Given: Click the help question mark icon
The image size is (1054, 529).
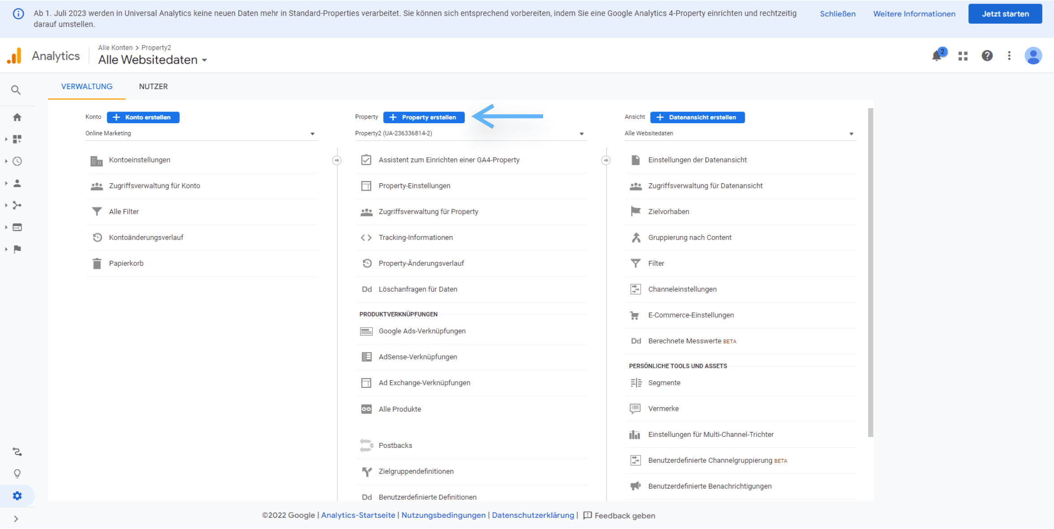Looking at the screenshot, I should click(987, 56).
